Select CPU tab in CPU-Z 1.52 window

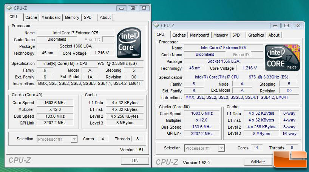[x=161, y=34]
